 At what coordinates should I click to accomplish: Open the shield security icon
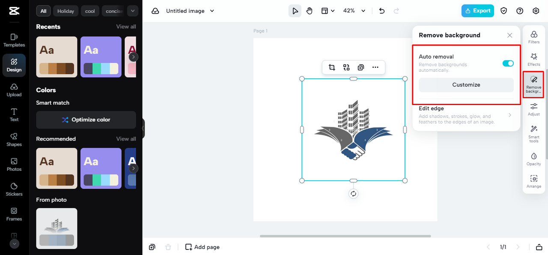504,11
